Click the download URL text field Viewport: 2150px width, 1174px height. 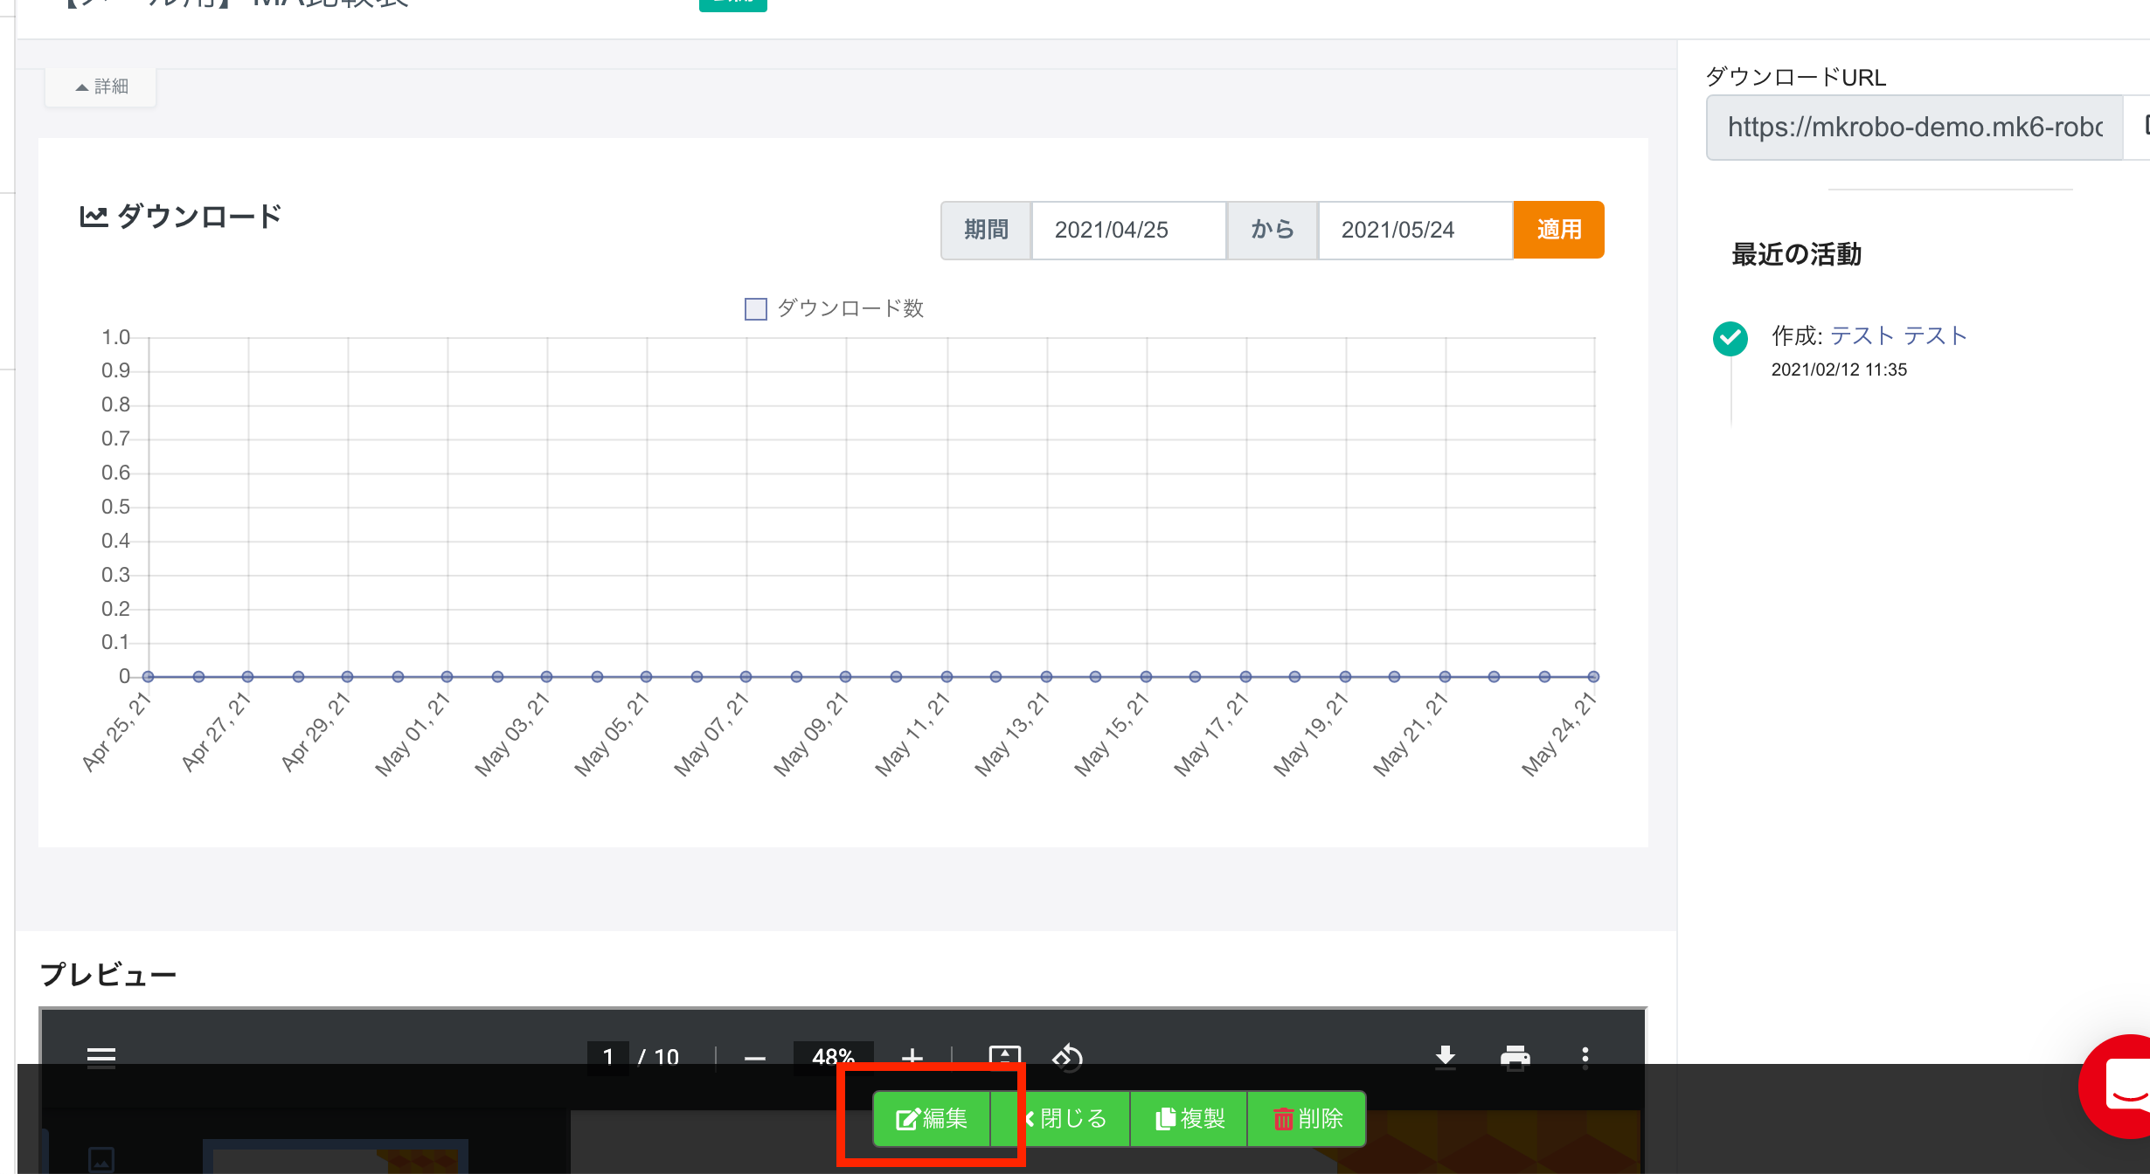point(1914,128)
